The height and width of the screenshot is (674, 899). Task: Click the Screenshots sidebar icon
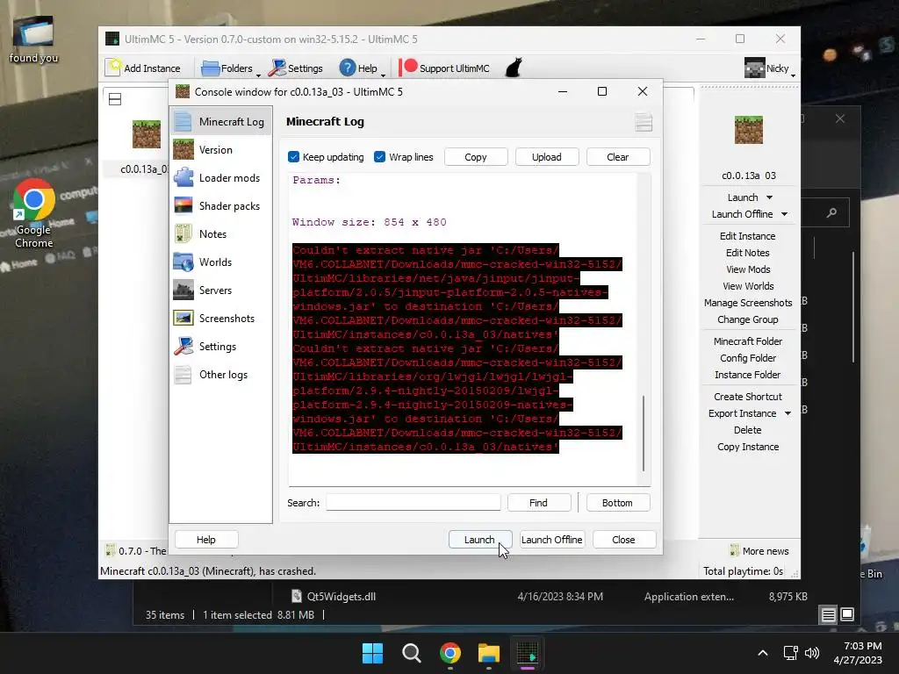[x=183, y=318]
